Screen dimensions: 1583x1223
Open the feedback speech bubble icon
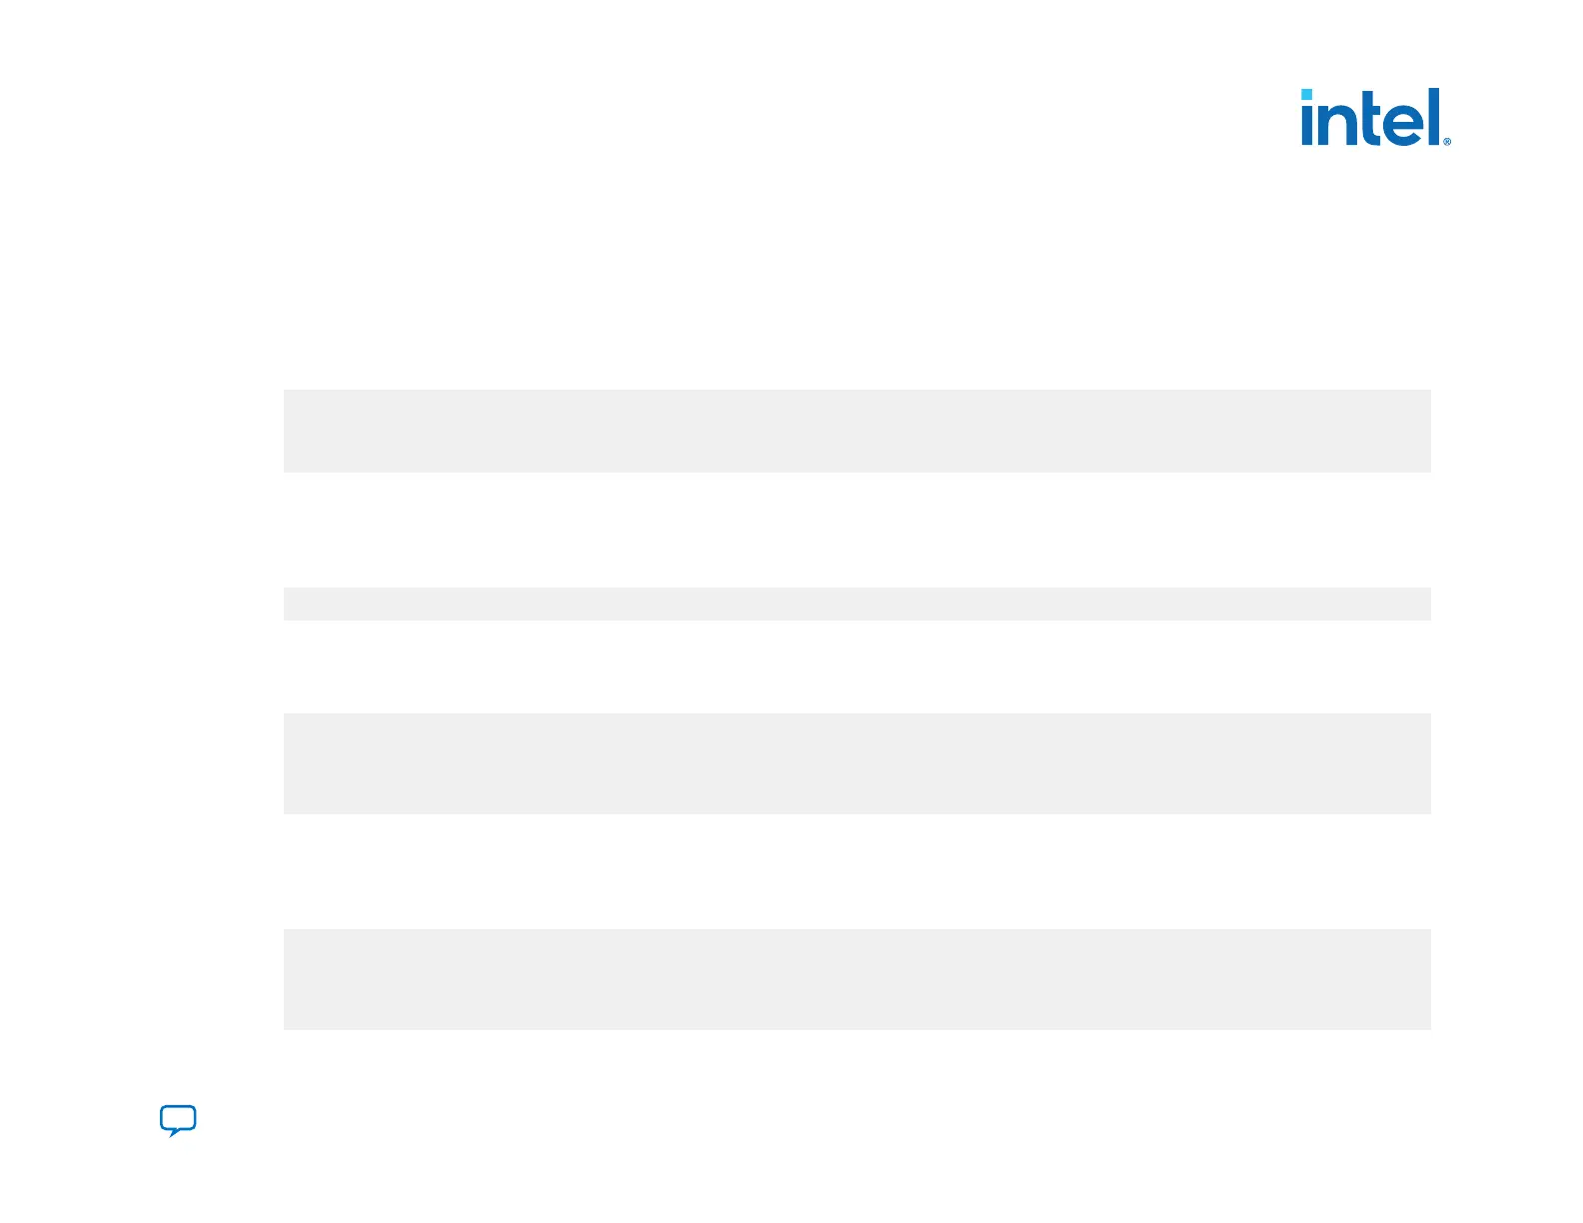tap(178, 1120)
